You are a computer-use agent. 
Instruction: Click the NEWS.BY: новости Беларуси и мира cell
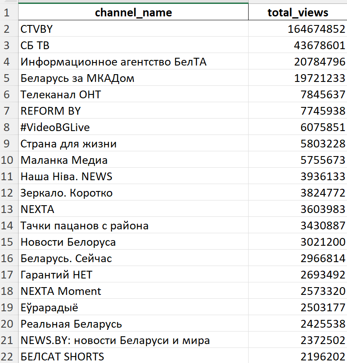point(133,340)
